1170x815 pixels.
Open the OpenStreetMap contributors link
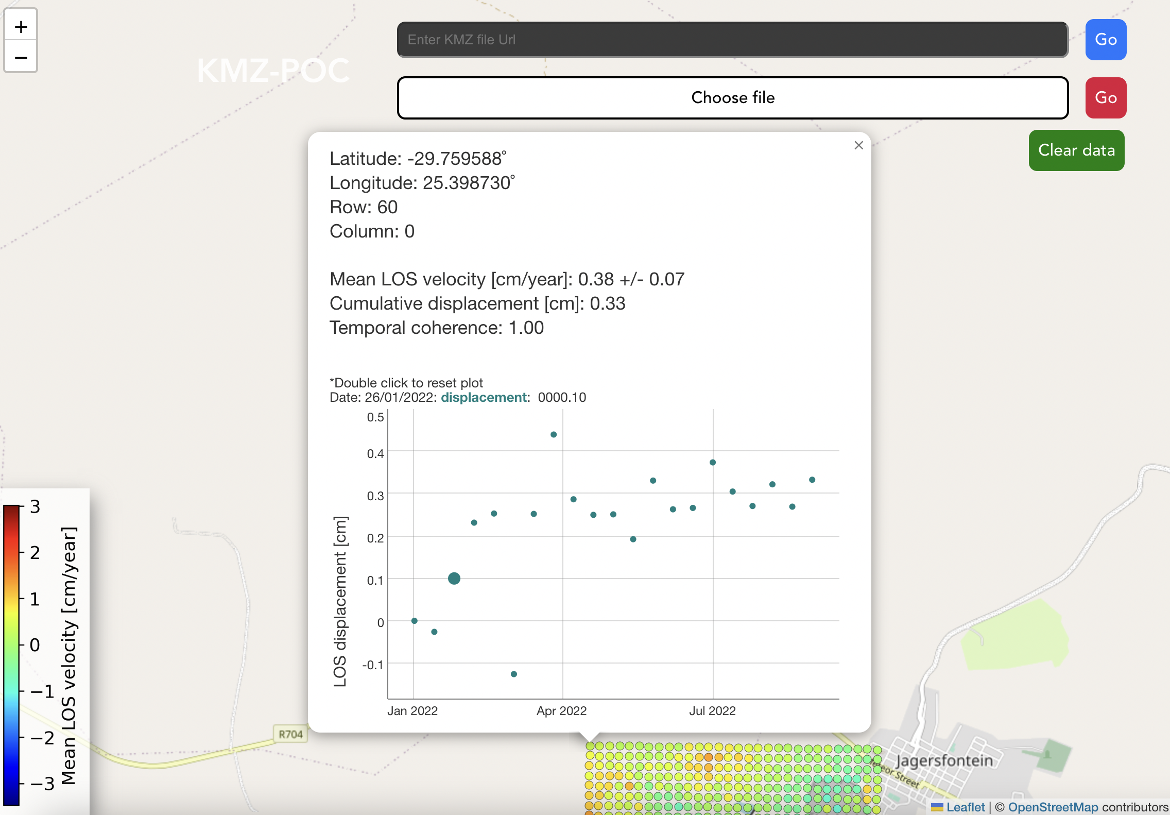1053,807
